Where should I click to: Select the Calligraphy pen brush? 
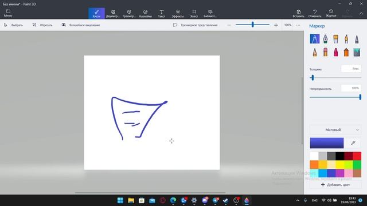click(x=325, y=39)
